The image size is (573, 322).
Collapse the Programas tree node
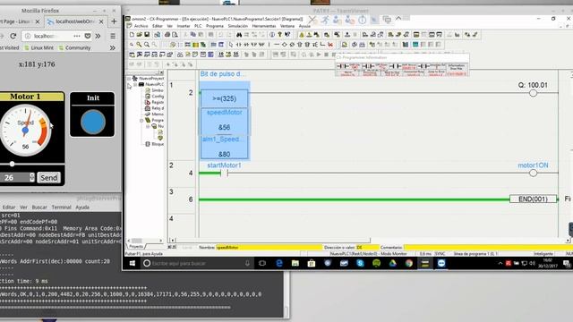click(x=141, y=120)
